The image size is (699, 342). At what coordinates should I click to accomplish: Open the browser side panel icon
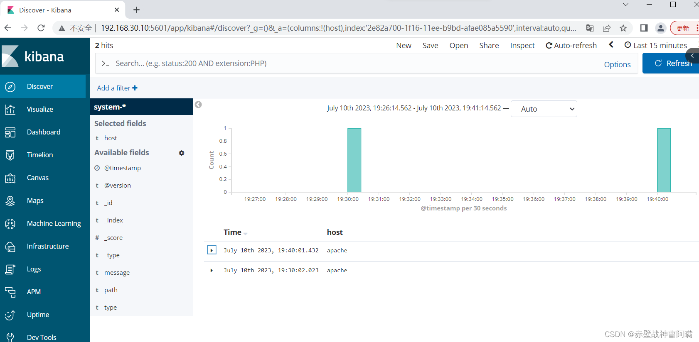coord(644,28)
